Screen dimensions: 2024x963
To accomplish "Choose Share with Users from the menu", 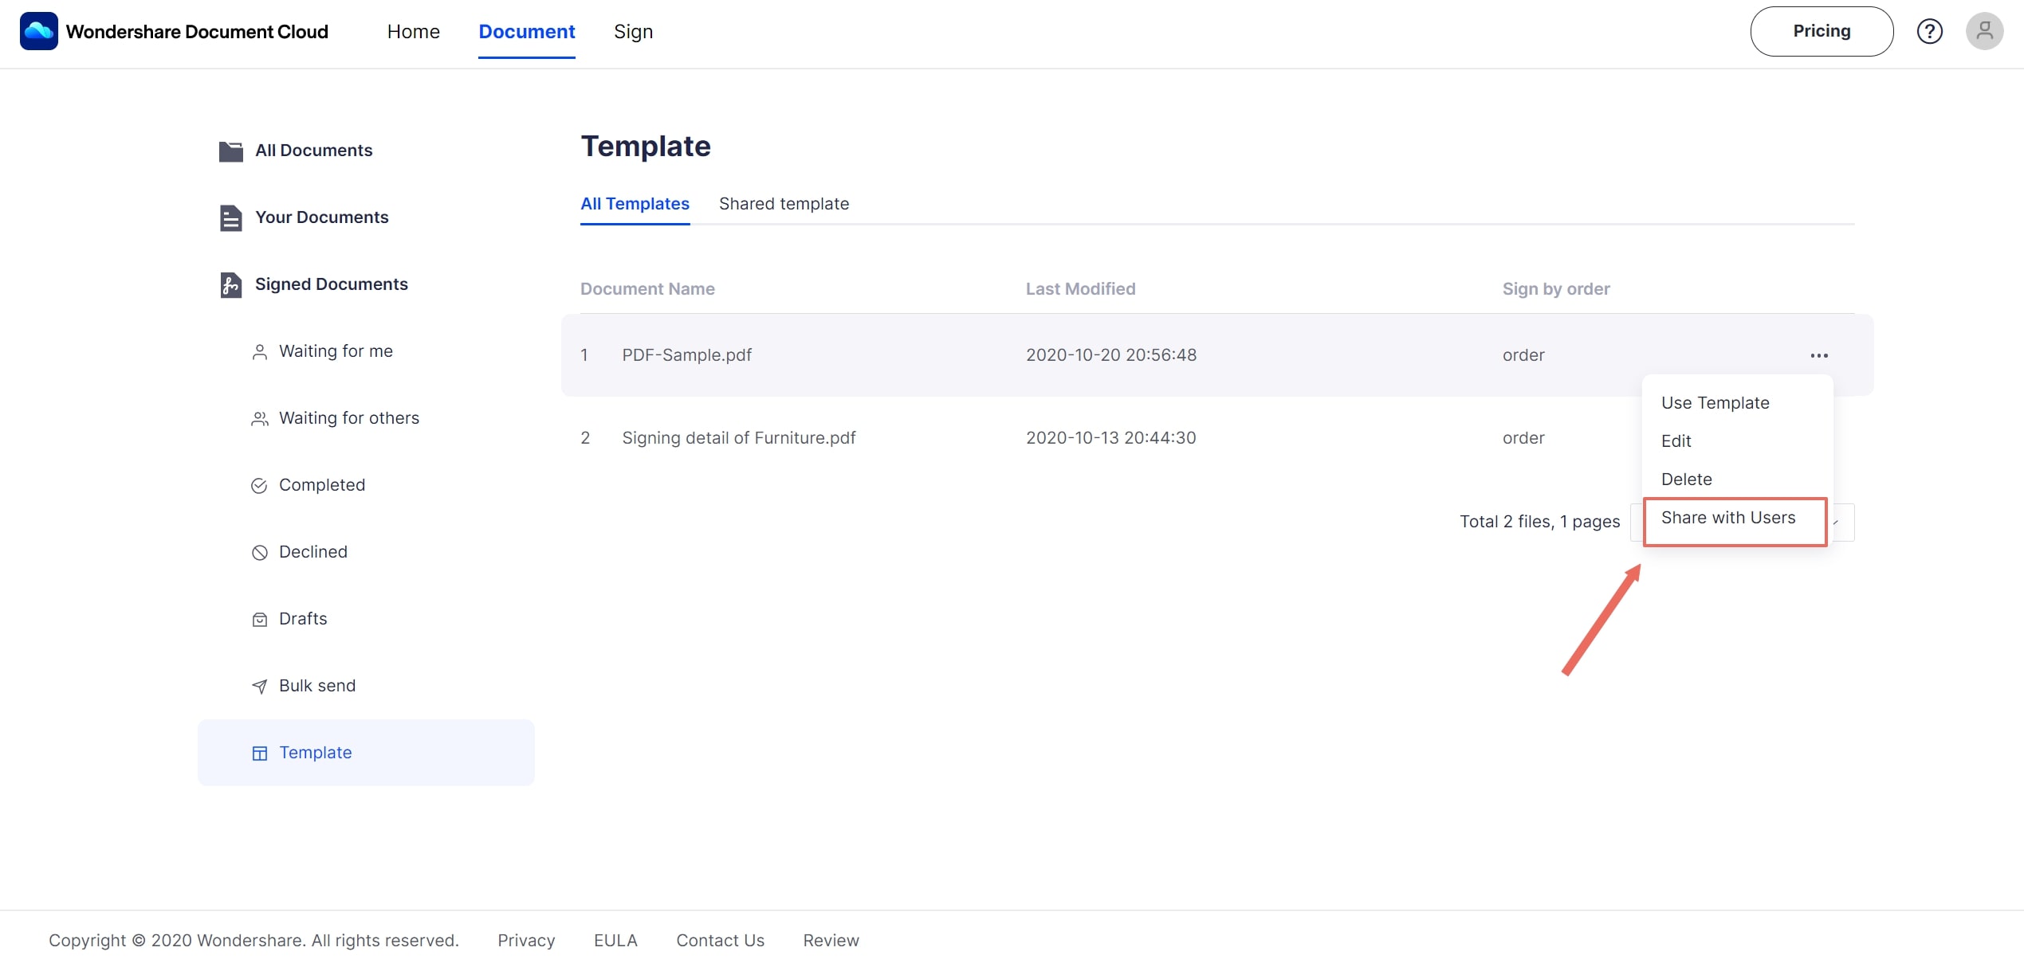I will coord(1728,518).
